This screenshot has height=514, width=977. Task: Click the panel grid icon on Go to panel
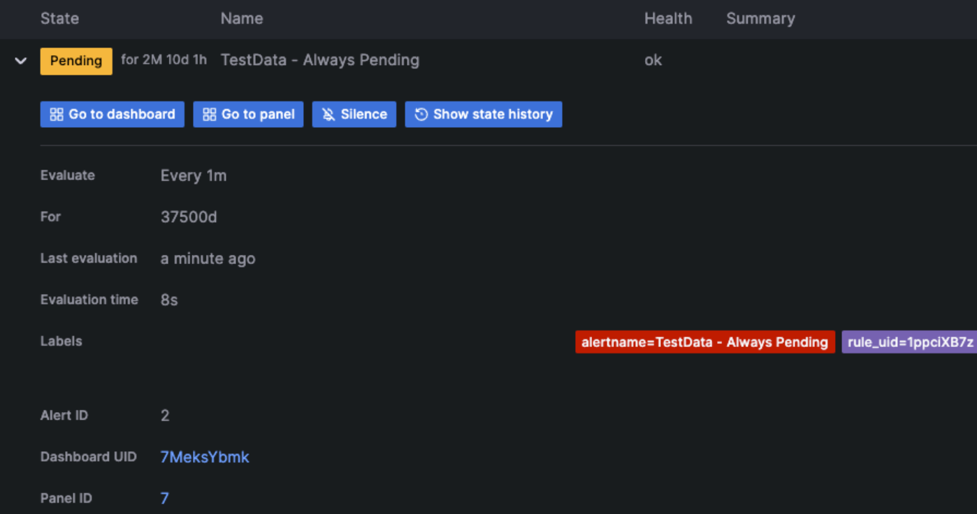[x=208, y=114]
